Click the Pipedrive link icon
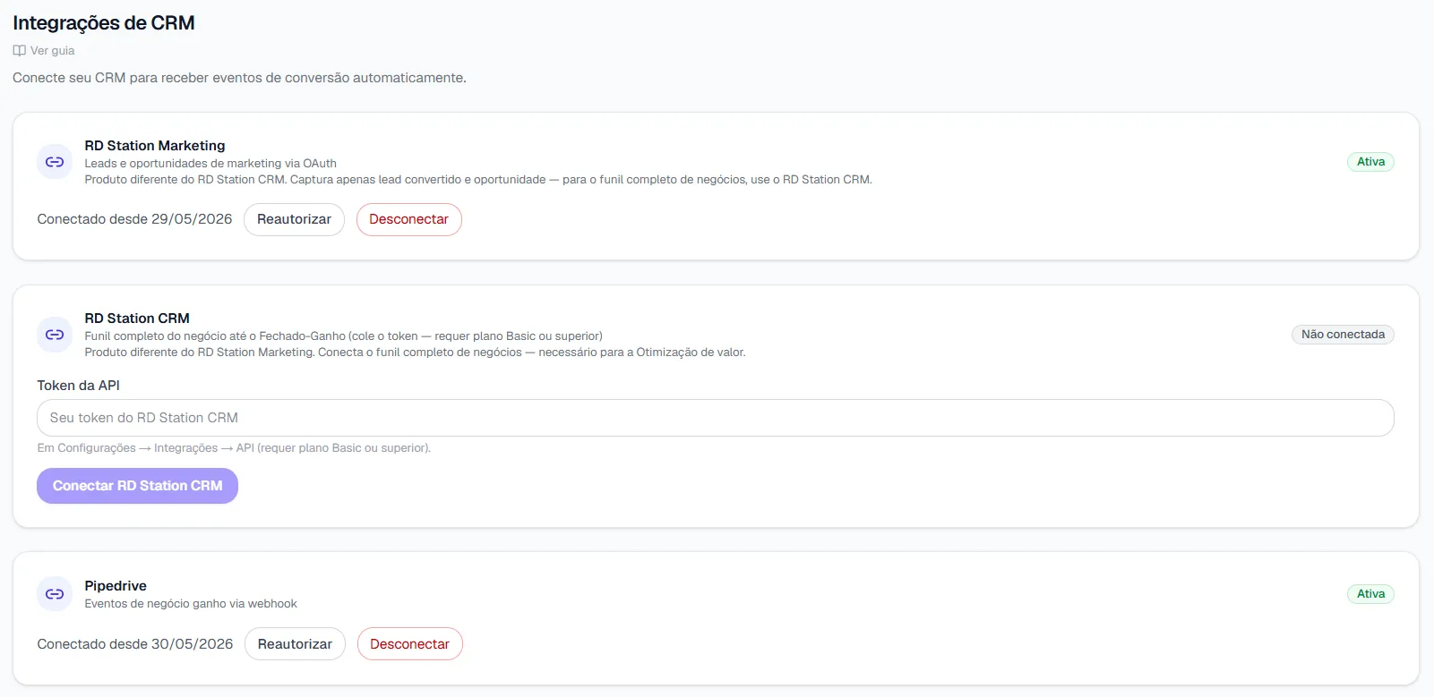The image size is (1434, 697). coord(55,594)
